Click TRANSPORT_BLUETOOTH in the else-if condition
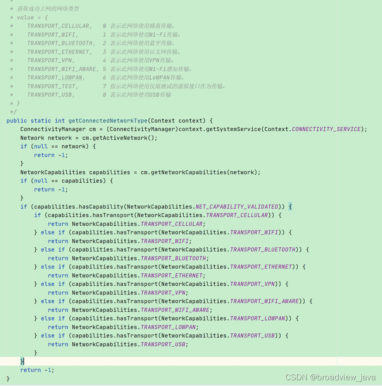This screenshot has height=386, width=382. coord(263,250)
